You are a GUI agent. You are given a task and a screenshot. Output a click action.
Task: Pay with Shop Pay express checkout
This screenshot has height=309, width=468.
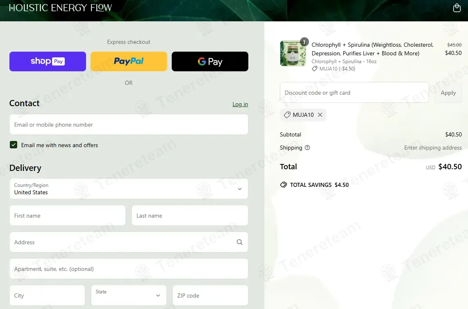(x=48, y=61)
